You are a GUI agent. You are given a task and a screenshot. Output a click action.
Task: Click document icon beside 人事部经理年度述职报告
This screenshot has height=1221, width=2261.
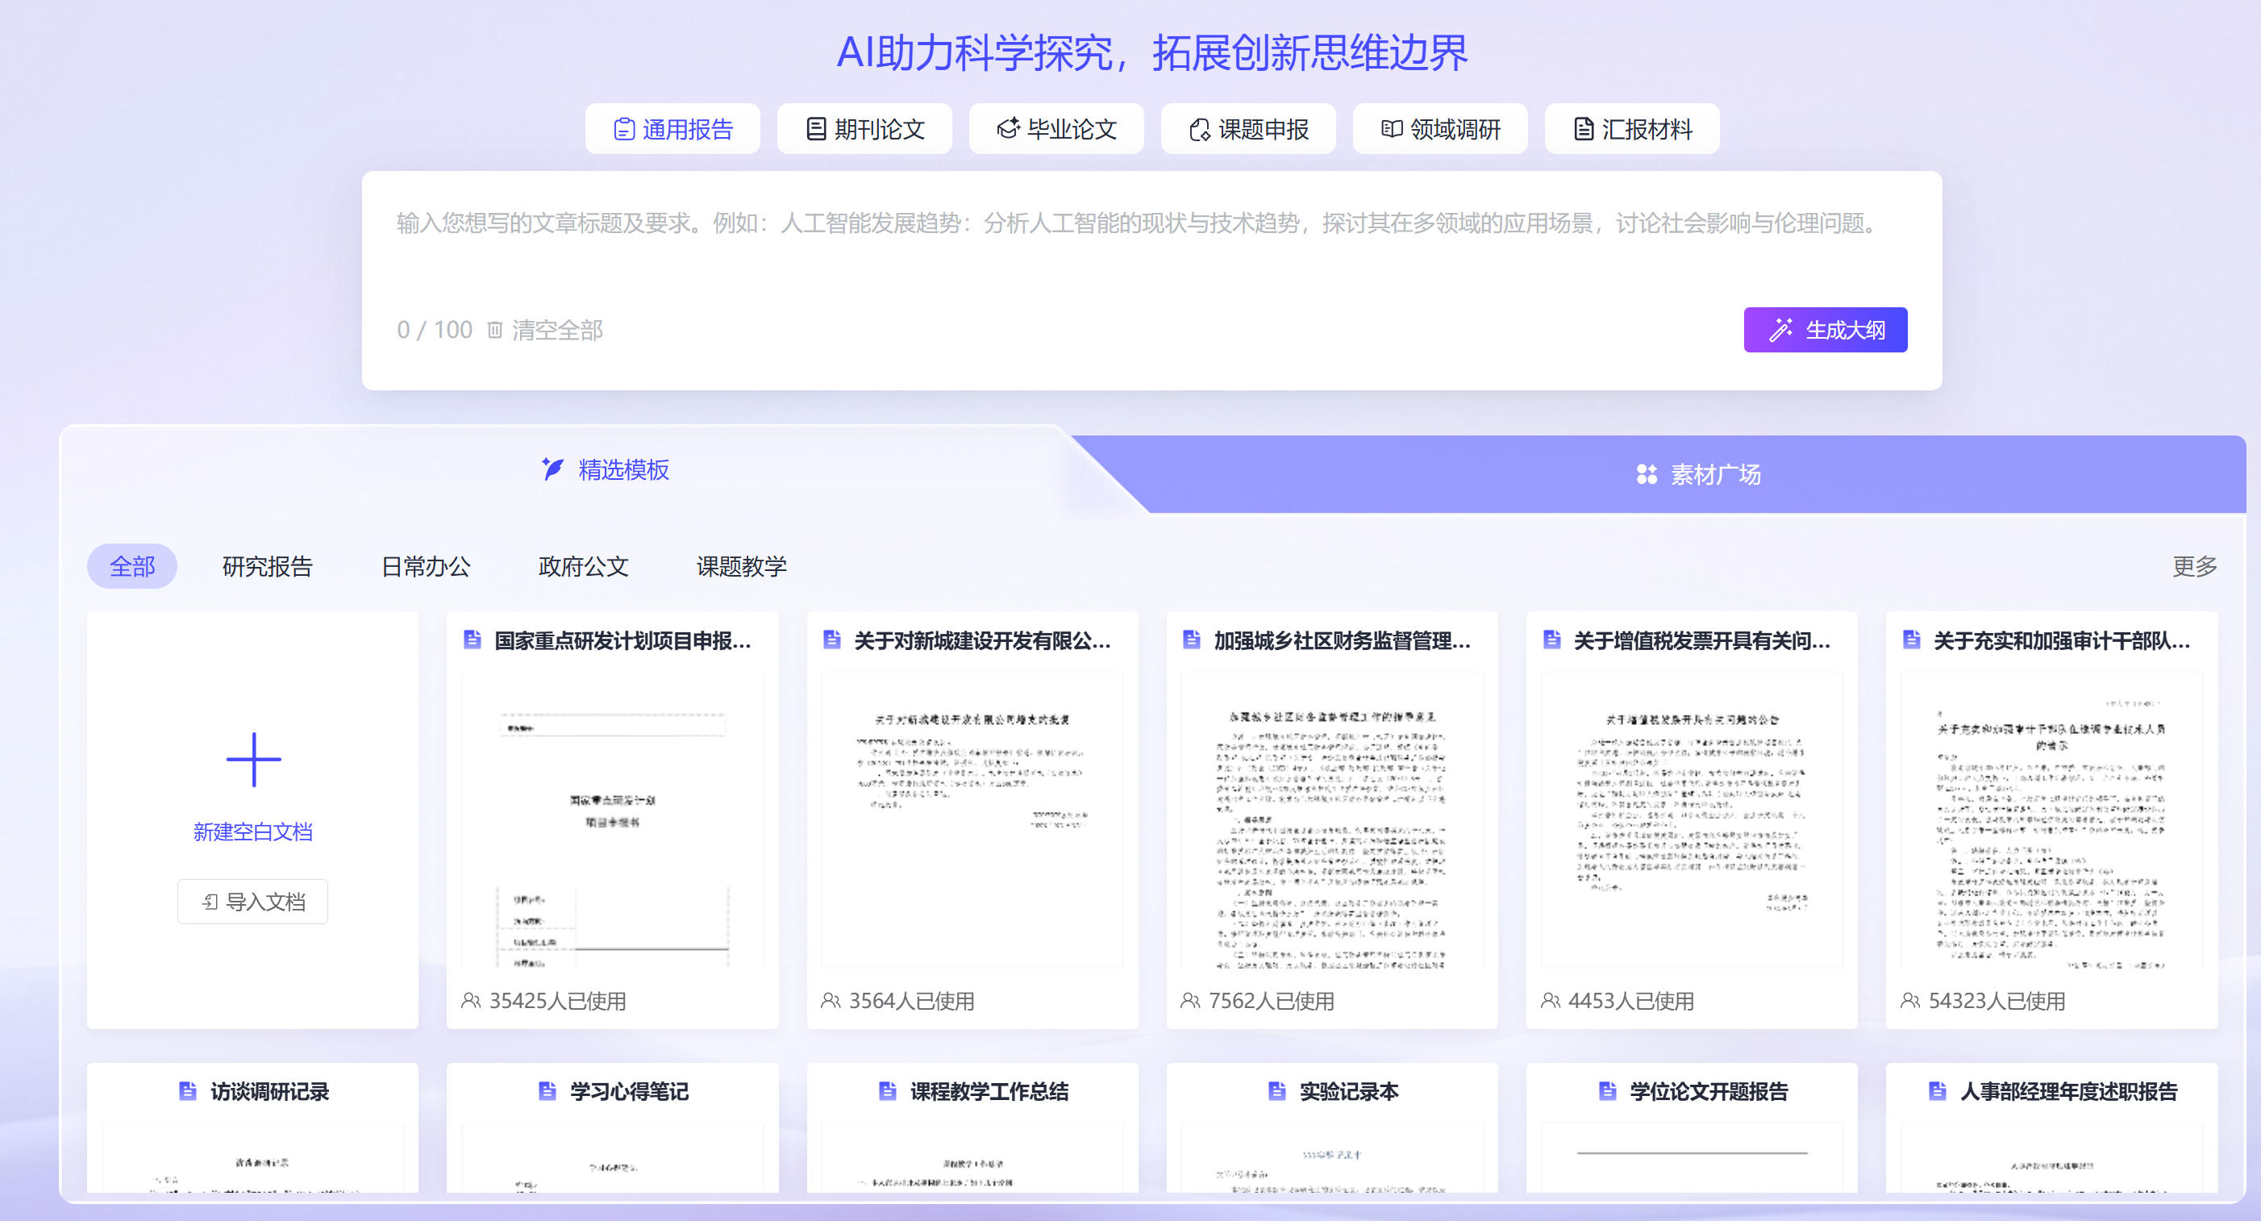coord(1938,1091)
